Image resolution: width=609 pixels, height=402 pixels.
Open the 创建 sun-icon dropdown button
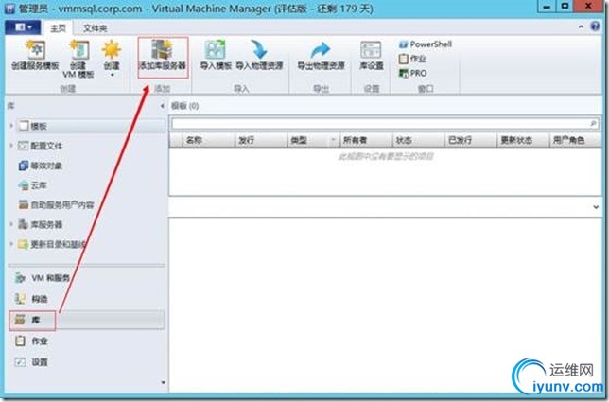pos(112,58)
